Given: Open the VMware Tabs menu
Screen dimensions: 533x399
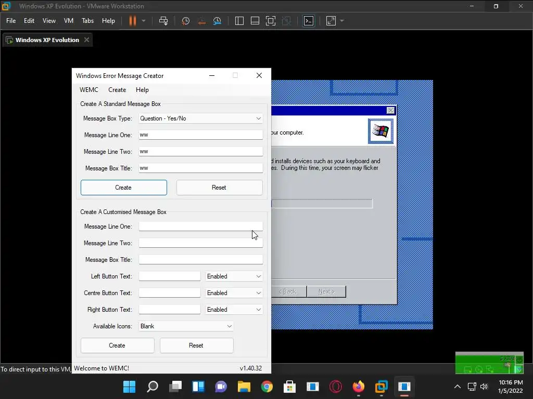Looking at the screenshot, I should coord(87,21).
